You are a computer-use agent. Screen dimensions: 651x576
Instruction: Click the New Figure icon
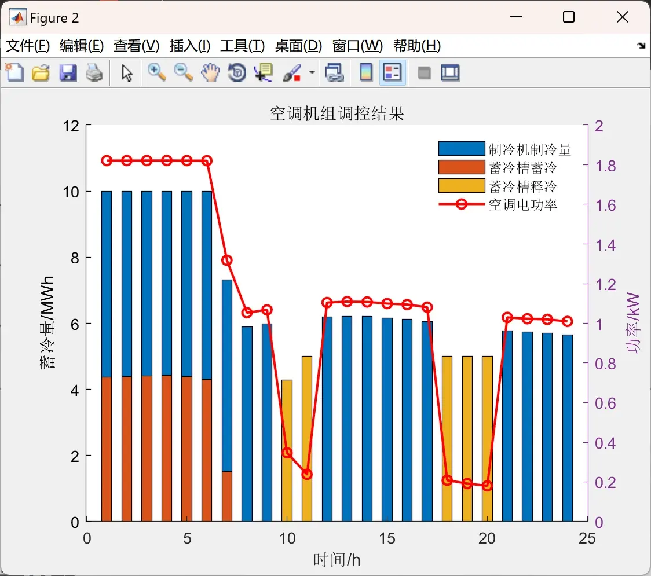15,72
